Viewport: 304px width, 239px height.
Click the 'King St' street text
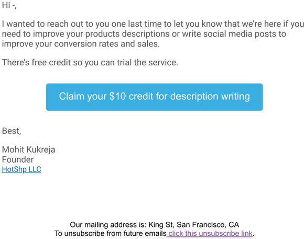[161, 225]
